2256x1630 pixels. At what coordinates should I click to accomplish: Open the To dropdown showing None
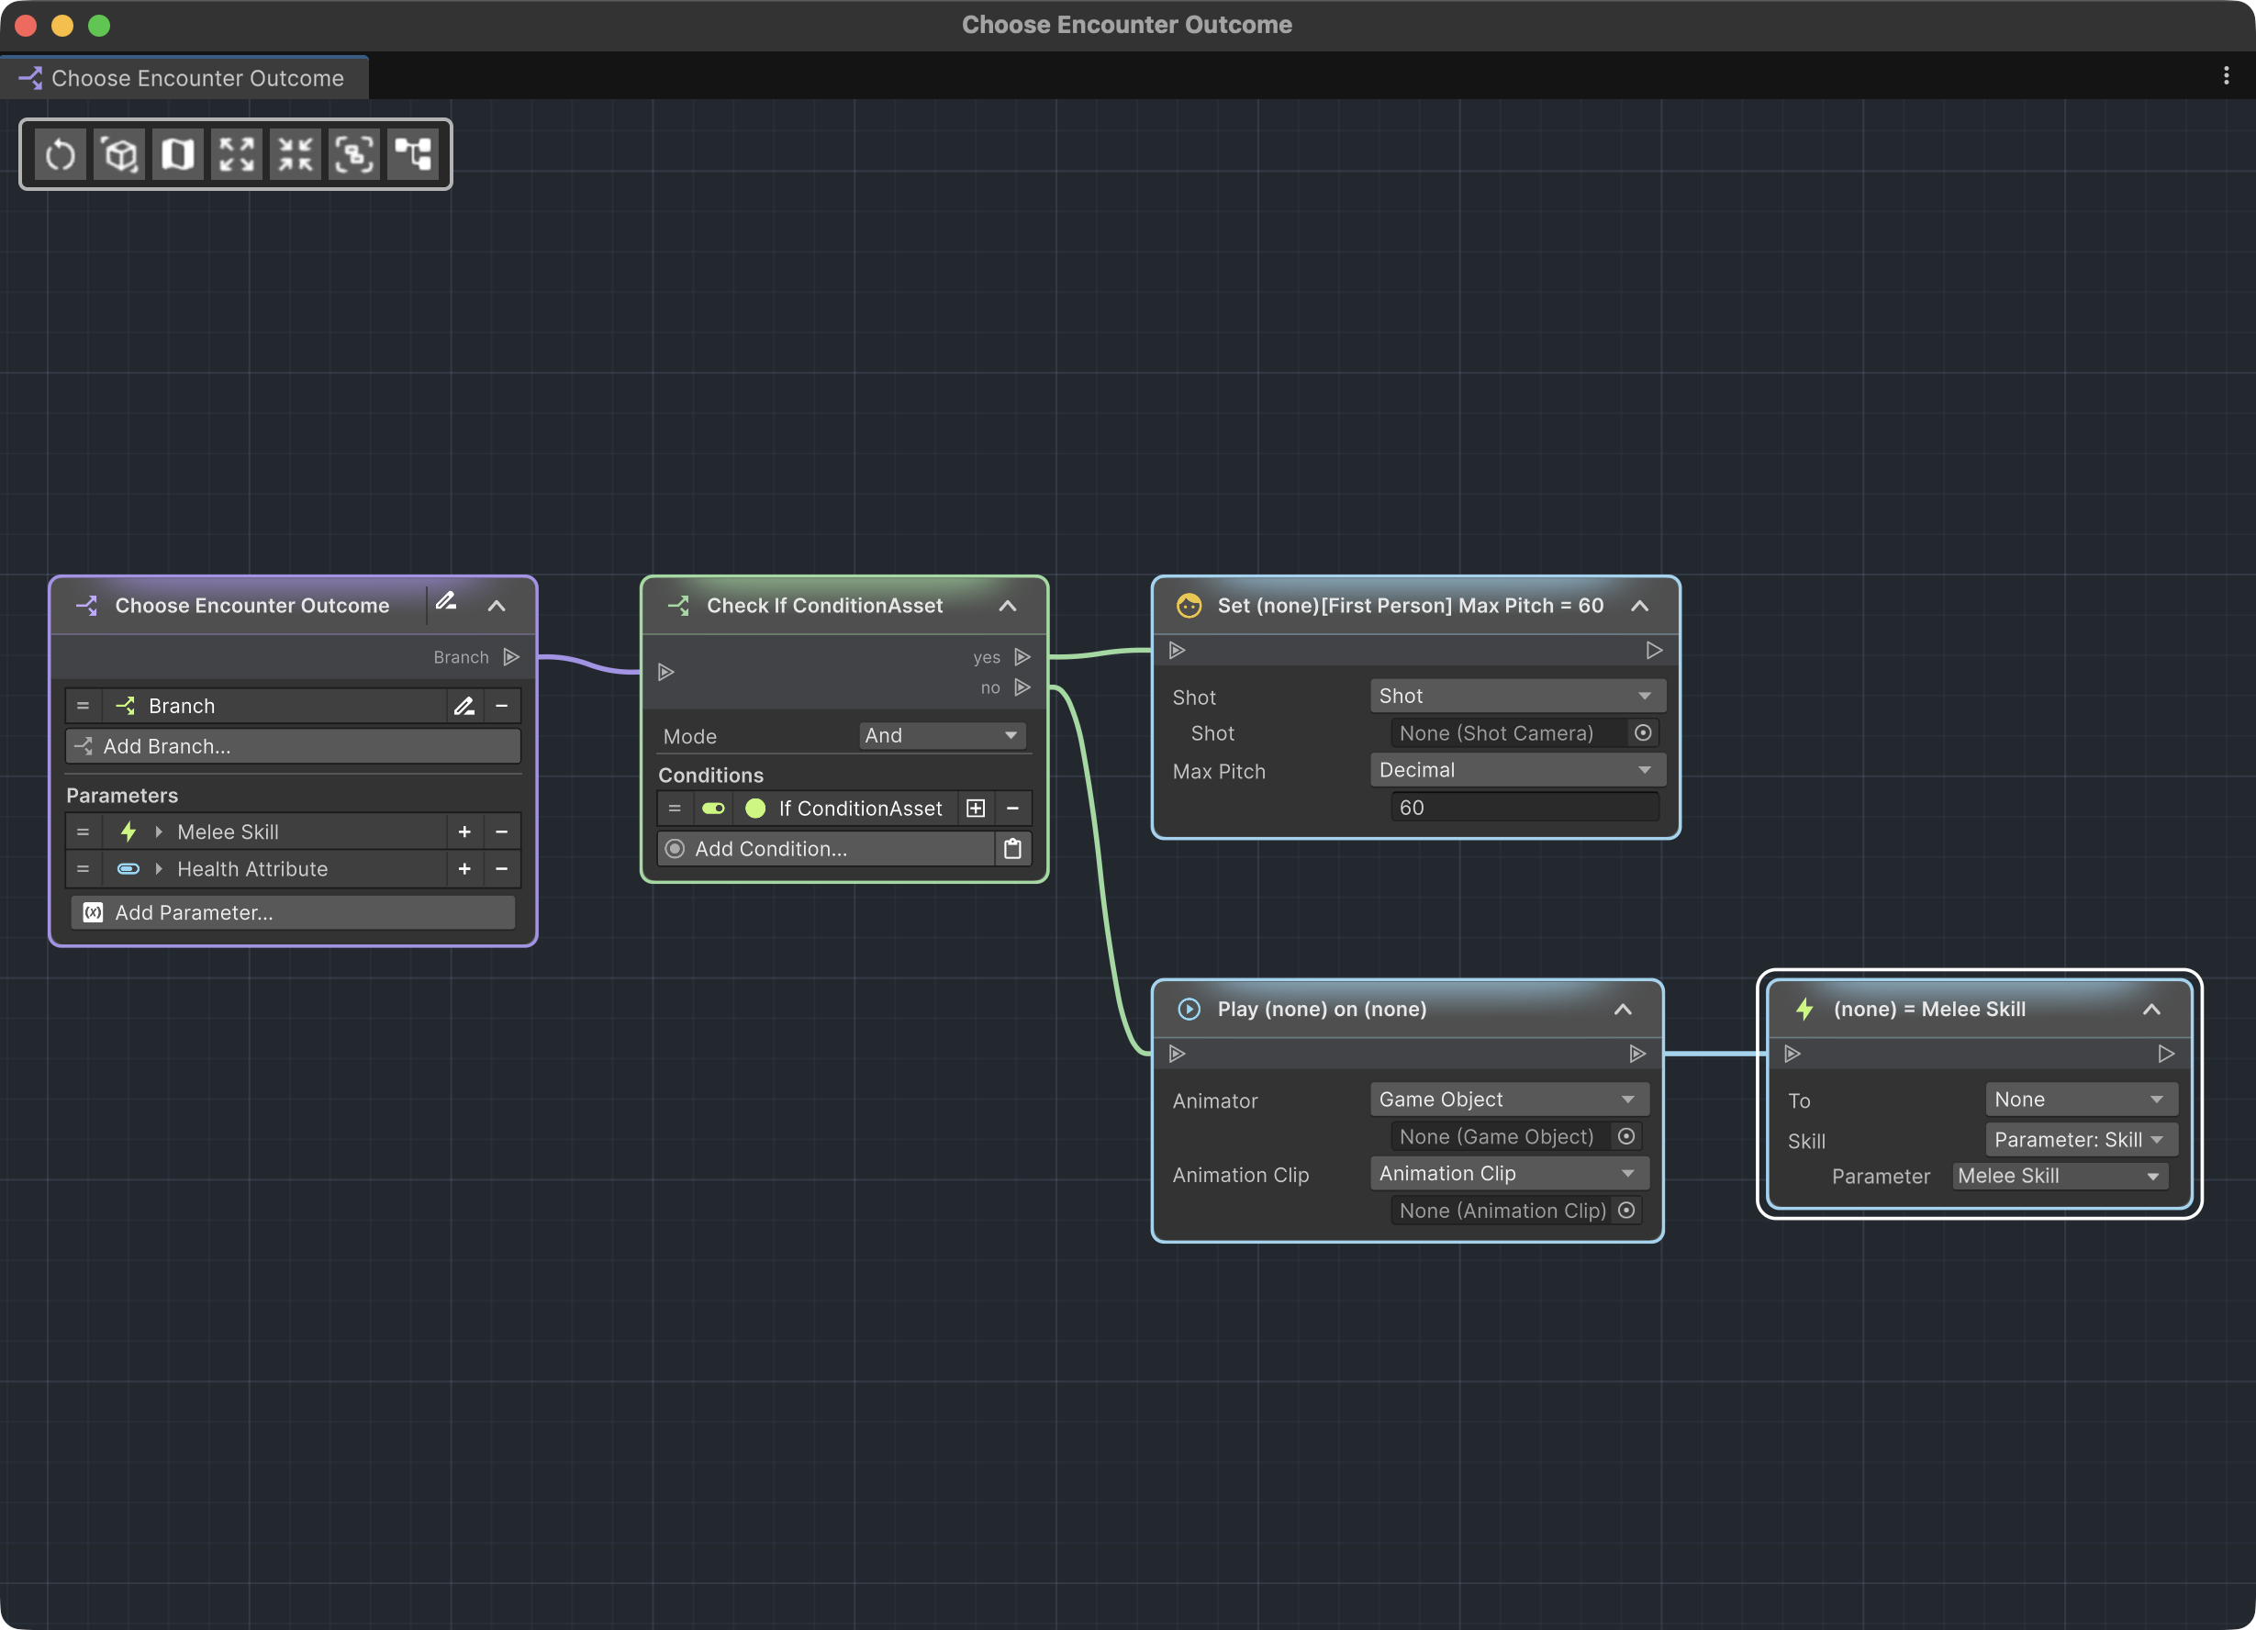coord(2081,1100)
